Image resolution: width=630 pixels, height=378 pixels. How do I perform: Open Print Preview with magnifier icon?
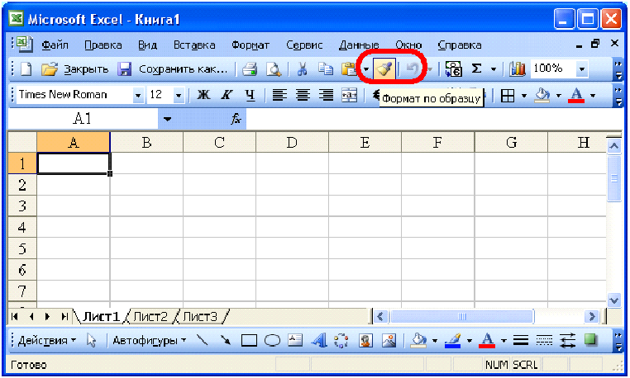(x=274, y=69)
